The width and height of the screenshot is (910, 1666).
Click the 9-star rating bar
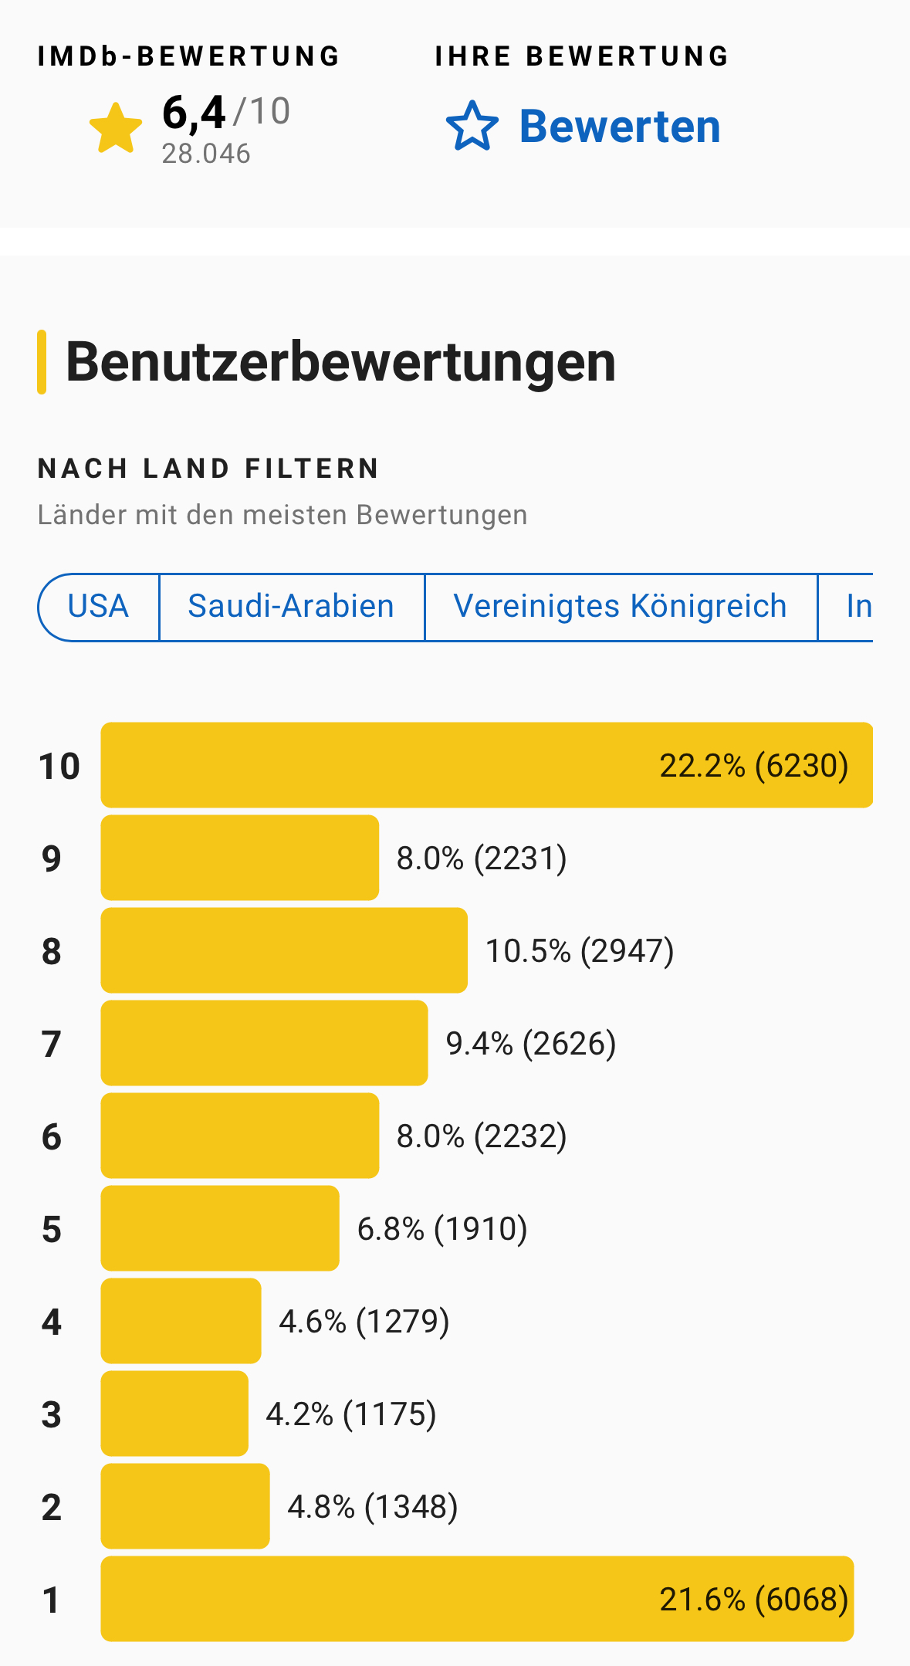[239, 858]
